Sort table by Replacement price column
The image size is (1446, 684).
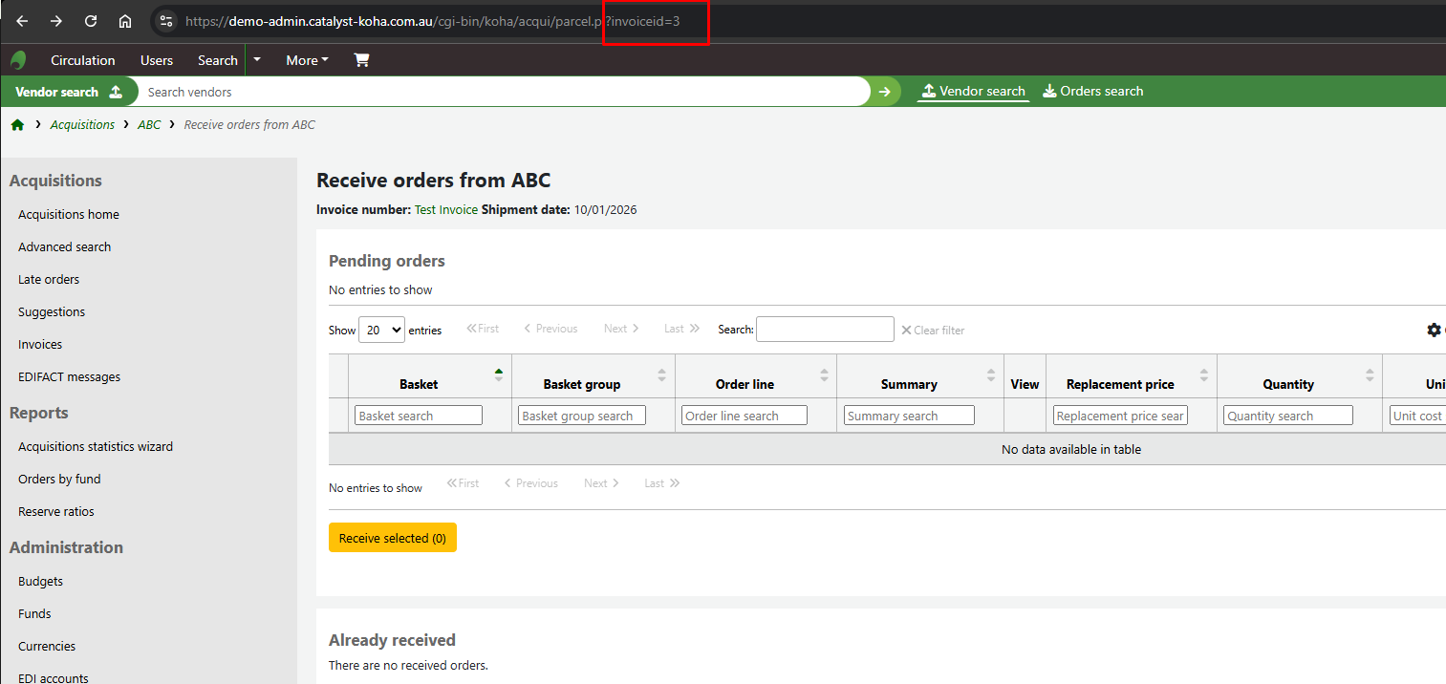point(1119,384)
